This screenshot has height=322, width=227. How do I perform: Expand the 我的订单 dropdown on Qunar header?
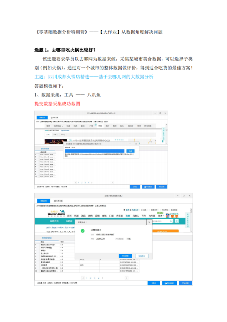point(155,210)
